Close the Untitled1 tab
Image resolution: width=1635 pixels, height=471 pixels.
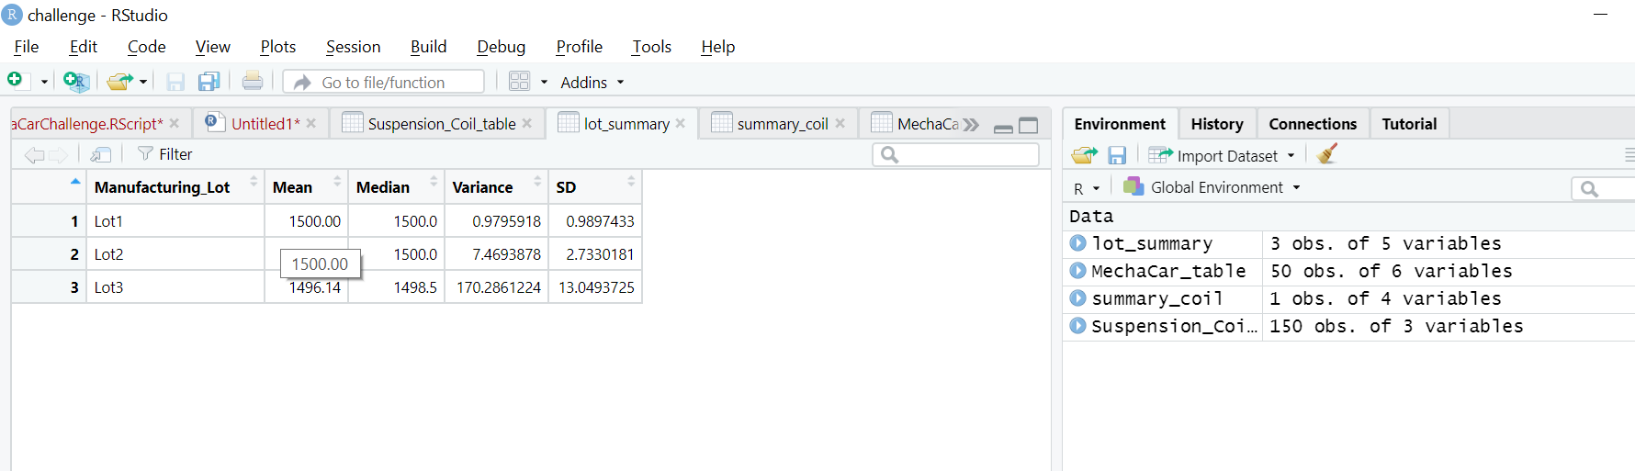(311, 123)
